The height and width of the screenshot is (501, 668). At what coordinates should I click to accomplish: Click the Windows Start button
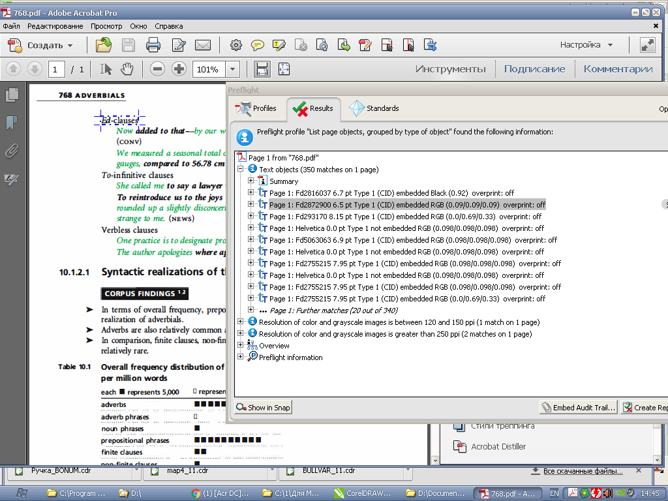click(x=22, y=493)
